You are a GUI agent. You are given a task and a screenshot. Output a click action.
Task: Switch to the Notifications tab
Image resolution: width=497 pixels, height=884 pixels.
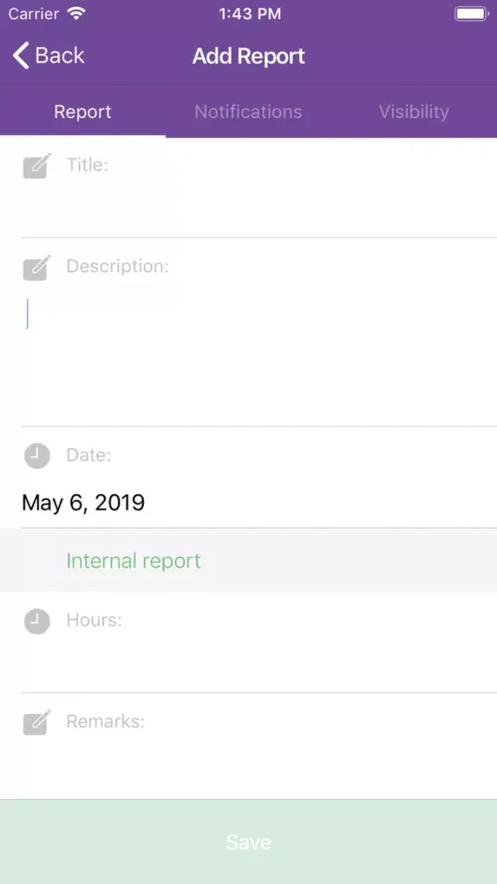click(248, 111)
